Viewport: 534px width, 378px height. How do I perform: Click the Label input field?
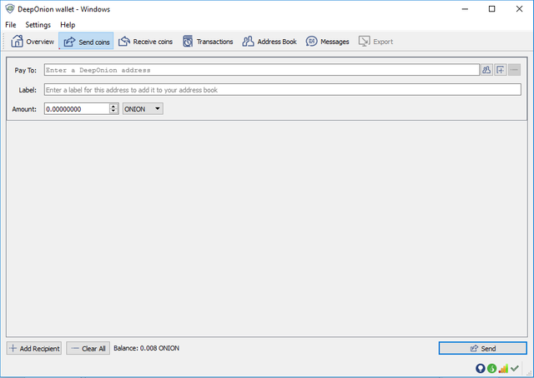click(282, 90)
